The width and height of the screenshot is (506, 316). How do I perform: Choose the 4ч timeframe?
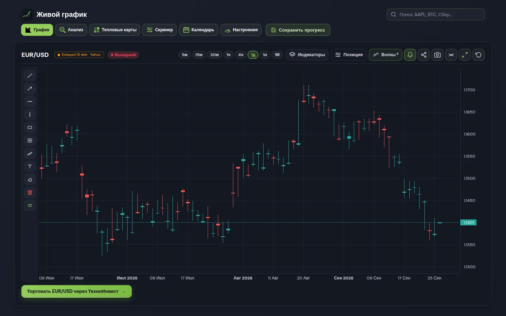click(x=241, y=55)
